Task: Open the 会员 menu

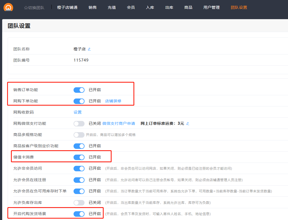Action: pos(131,8)
